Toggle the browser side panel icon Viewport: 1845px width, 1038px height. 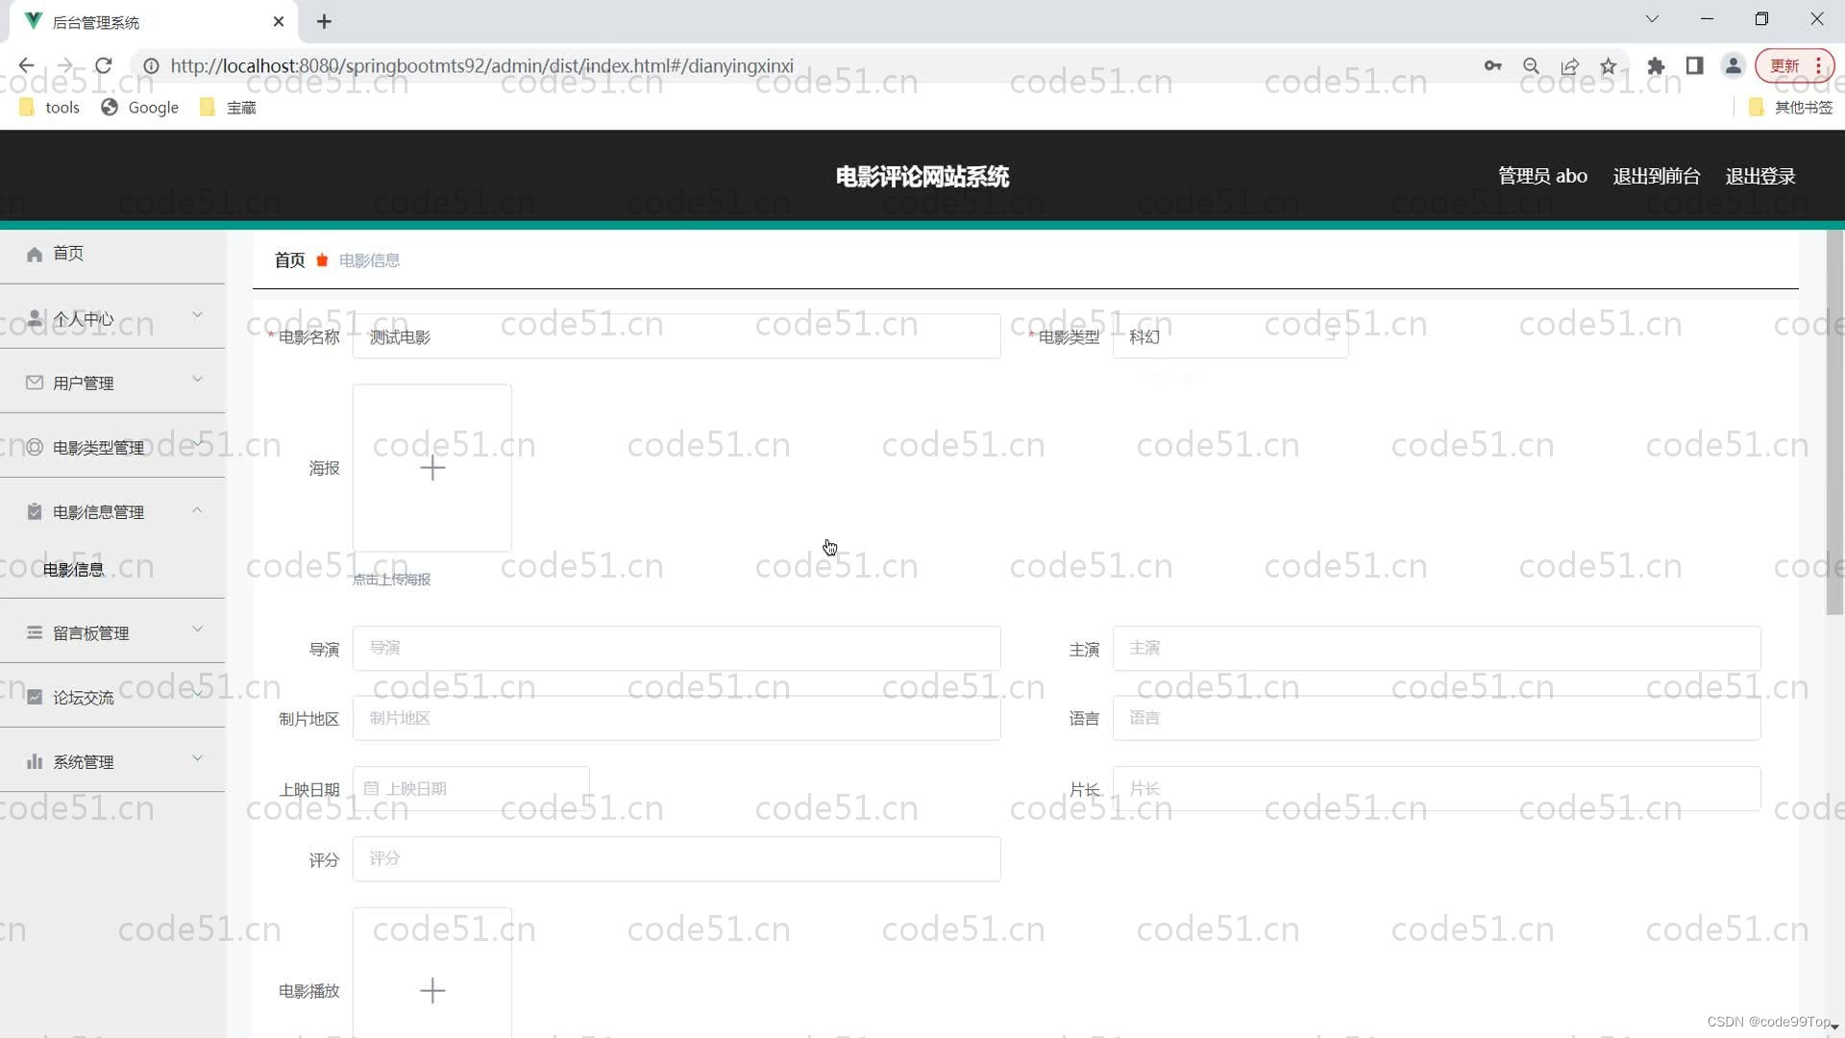coord(1694,65)
